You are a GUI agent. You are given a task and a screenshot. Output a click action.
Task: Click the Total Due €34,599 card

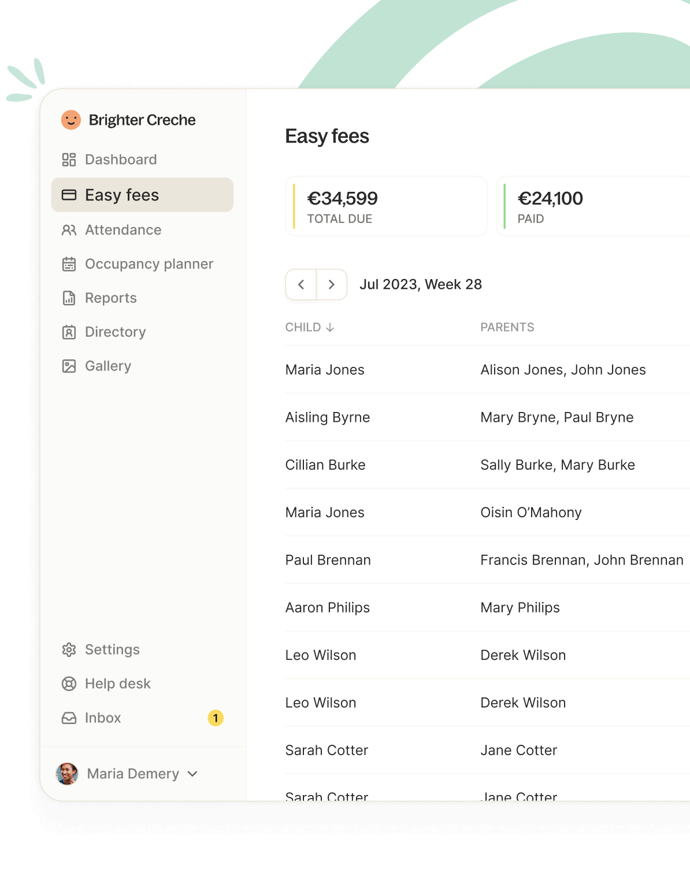pos(386,206)
